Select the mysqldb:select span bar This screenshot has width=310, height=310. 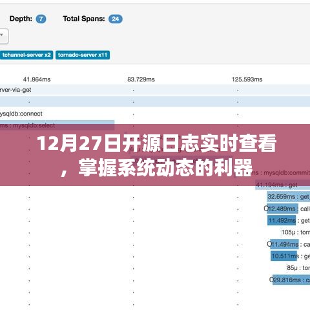point(57,125)
